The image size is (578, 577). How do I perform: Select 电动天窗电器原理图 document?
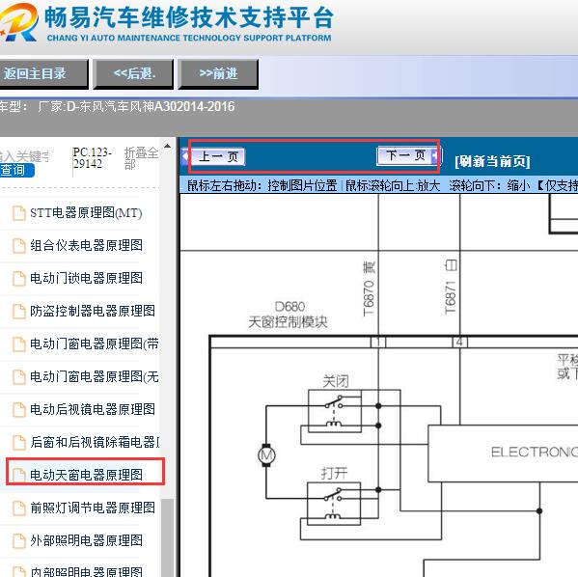coord(86,475)
